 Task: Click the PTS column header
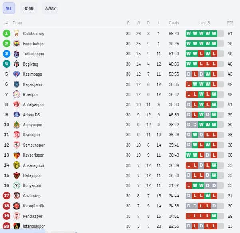point(230,23)
